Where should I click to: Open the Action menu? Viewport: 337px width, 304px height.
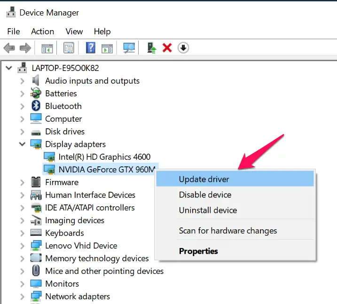click(43, 31)
